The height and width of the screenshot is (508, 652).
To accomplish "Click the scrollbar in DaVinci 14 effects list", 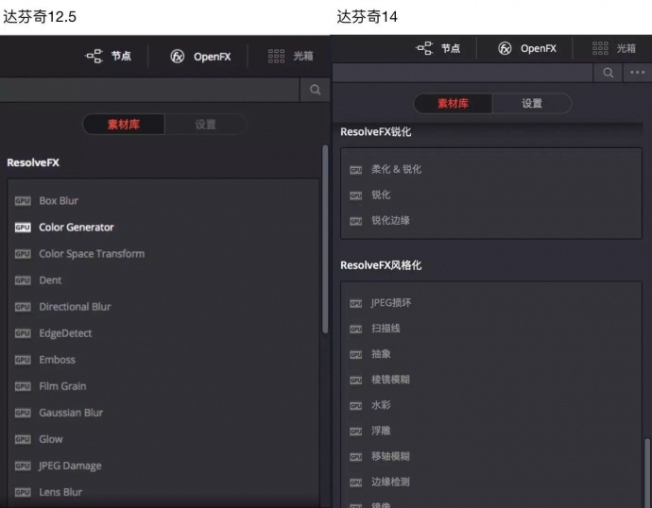I will pos(647,473).
